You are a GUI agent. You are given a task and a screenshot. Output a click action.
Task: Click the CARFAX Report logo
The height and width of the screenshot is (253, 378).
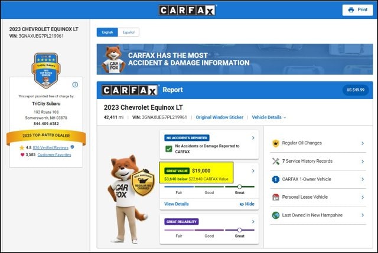(x=130, y=90)
